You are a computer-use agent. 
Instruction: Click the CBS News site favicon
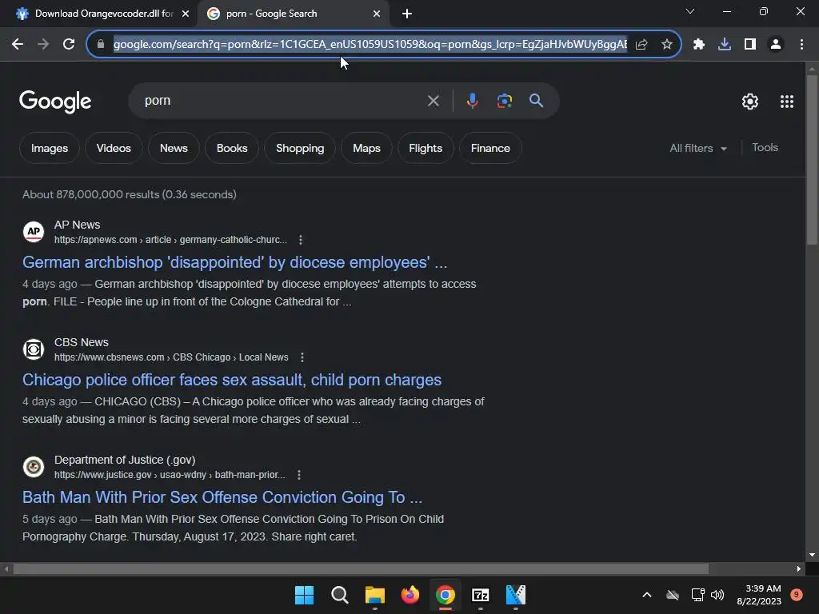[x=34, y=349]
